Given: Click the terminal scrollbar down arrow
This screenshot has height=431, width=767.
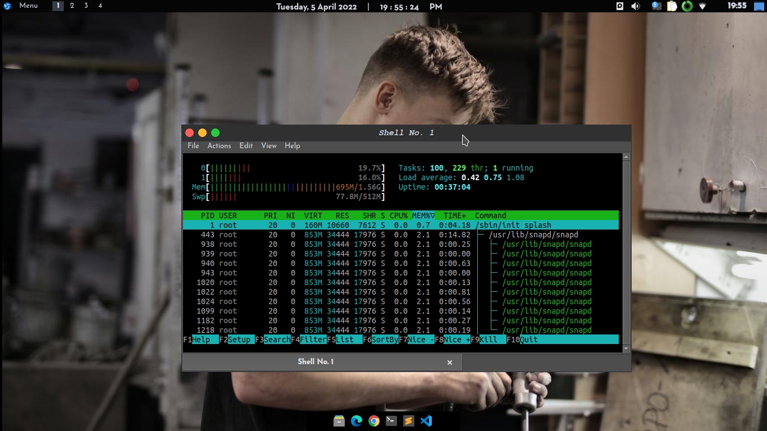Looking at the screenshot, I should [627, 349].
